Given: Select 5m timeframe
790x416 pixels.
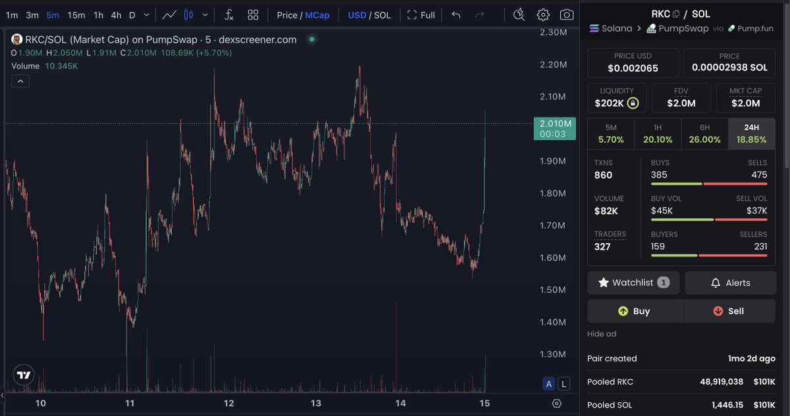Looking at the screenshot, I should click(53, 14).
